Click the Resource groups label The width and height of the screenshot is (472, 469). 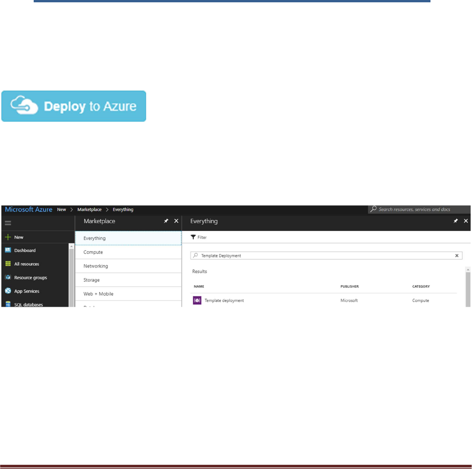pyautogui.click(x=30, y=277)
